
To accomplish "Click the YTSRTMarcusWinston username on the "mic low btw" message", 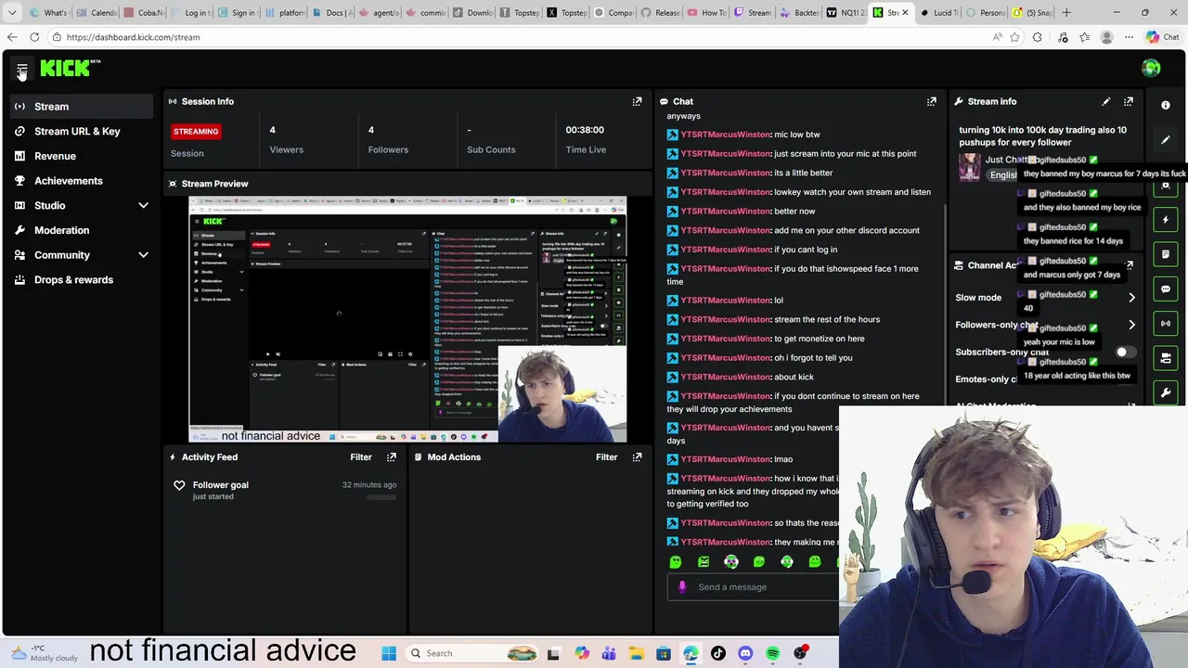I will coord(725,135).
